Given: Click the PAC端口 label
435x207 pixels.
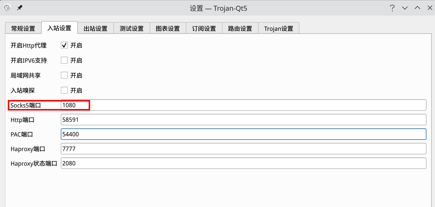Looking at the screenshot, I should point(22,135).
